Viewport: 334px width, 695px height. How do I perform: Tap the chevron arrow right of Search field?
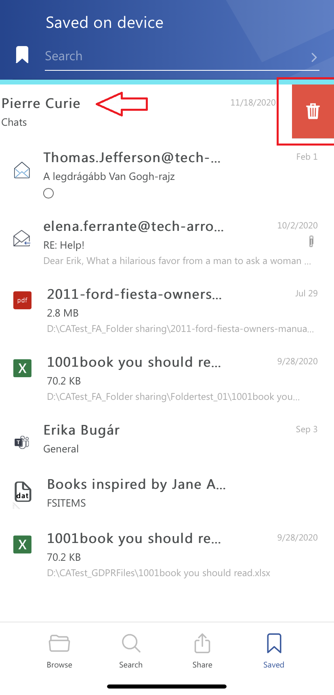coord(314,57)
